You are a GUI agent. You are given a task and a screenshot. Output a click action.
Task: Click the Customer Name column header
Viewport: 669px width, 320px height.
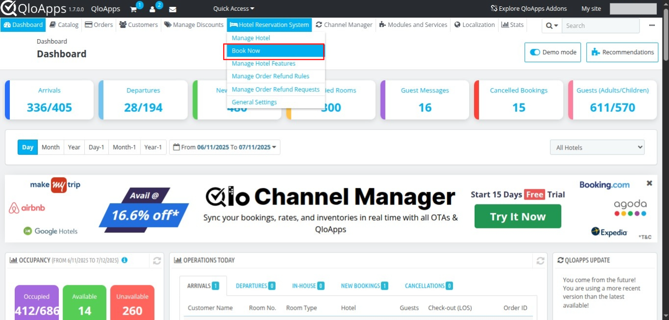pos(210,308)
